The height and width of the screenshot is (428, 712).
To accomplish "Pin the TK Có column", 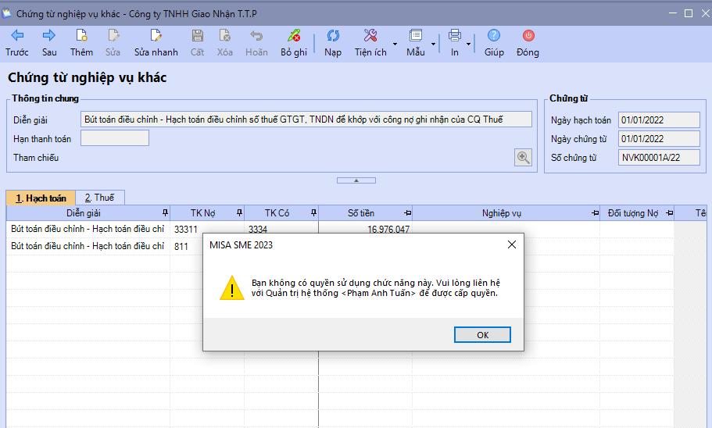I will point(313,213).
